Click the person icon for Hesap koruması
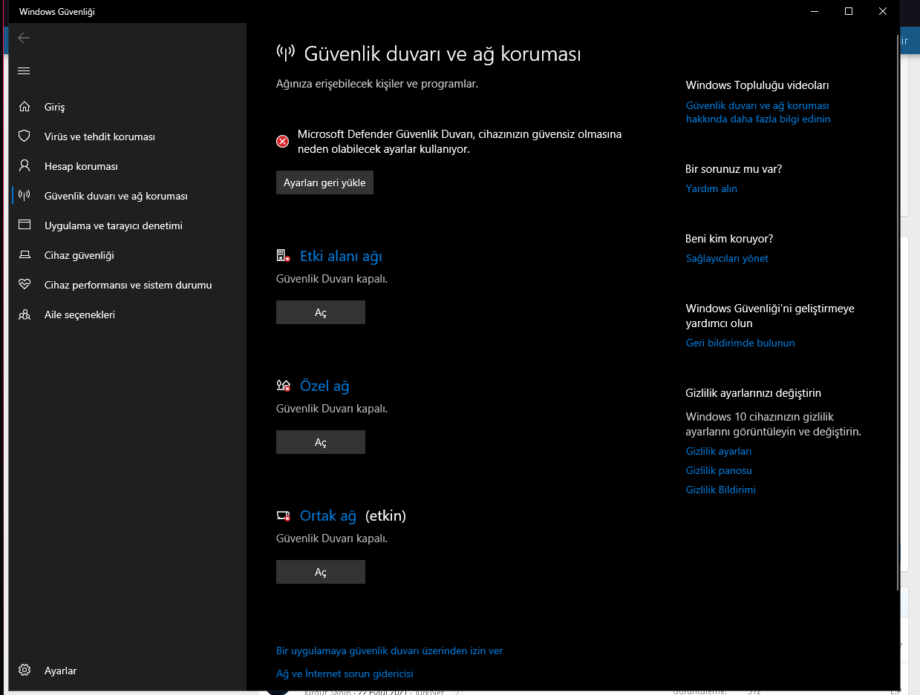Screen dimensions: 920x695 [x=25, y=166]
